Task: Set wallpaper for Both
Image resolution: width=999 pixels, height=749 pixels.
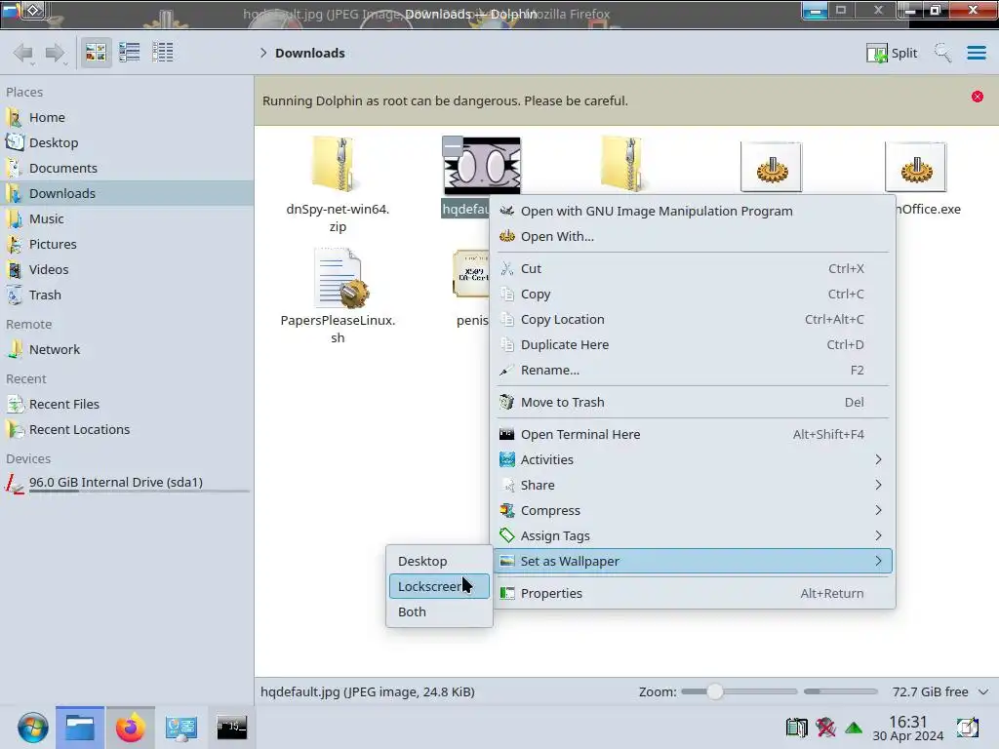Action: click(x=439, y=612)
